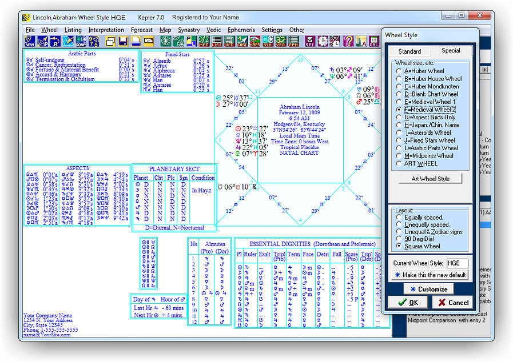The image size is (513, 362).
Task: Click the Cancel button
Action: tap(453, 303)
